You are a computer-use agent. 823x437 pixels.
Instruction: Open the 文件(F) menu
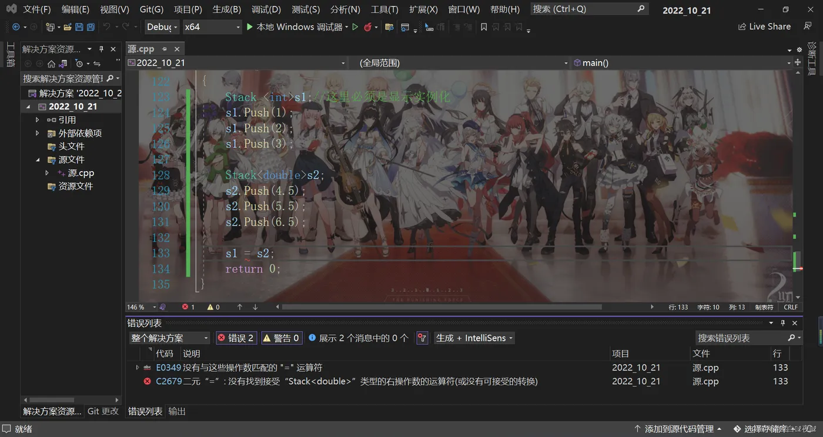tap(37, 9)
